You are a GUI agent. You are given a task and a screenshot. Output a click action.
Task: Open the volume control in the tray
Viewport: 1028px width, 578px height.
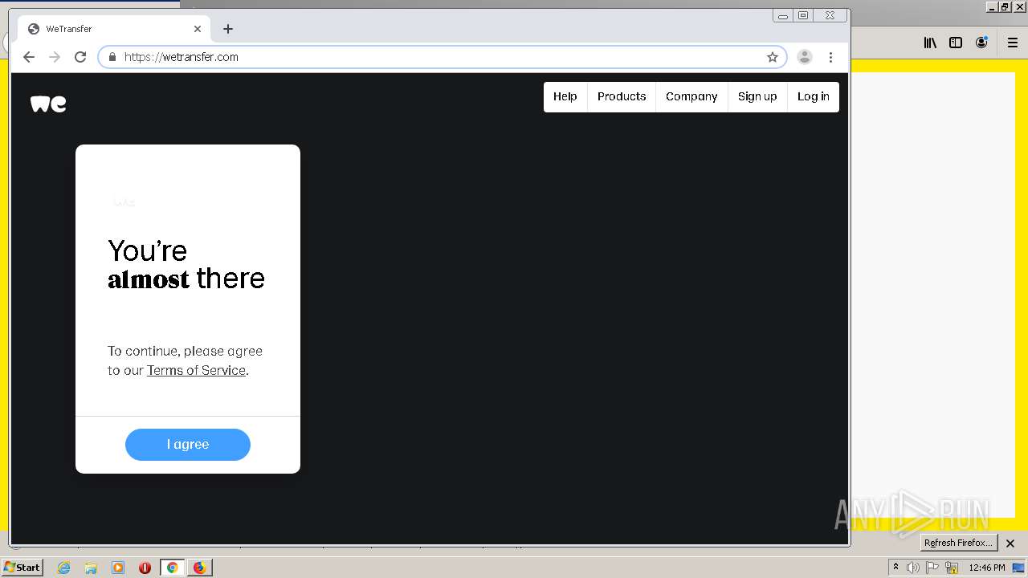click(x=913, y=568)
